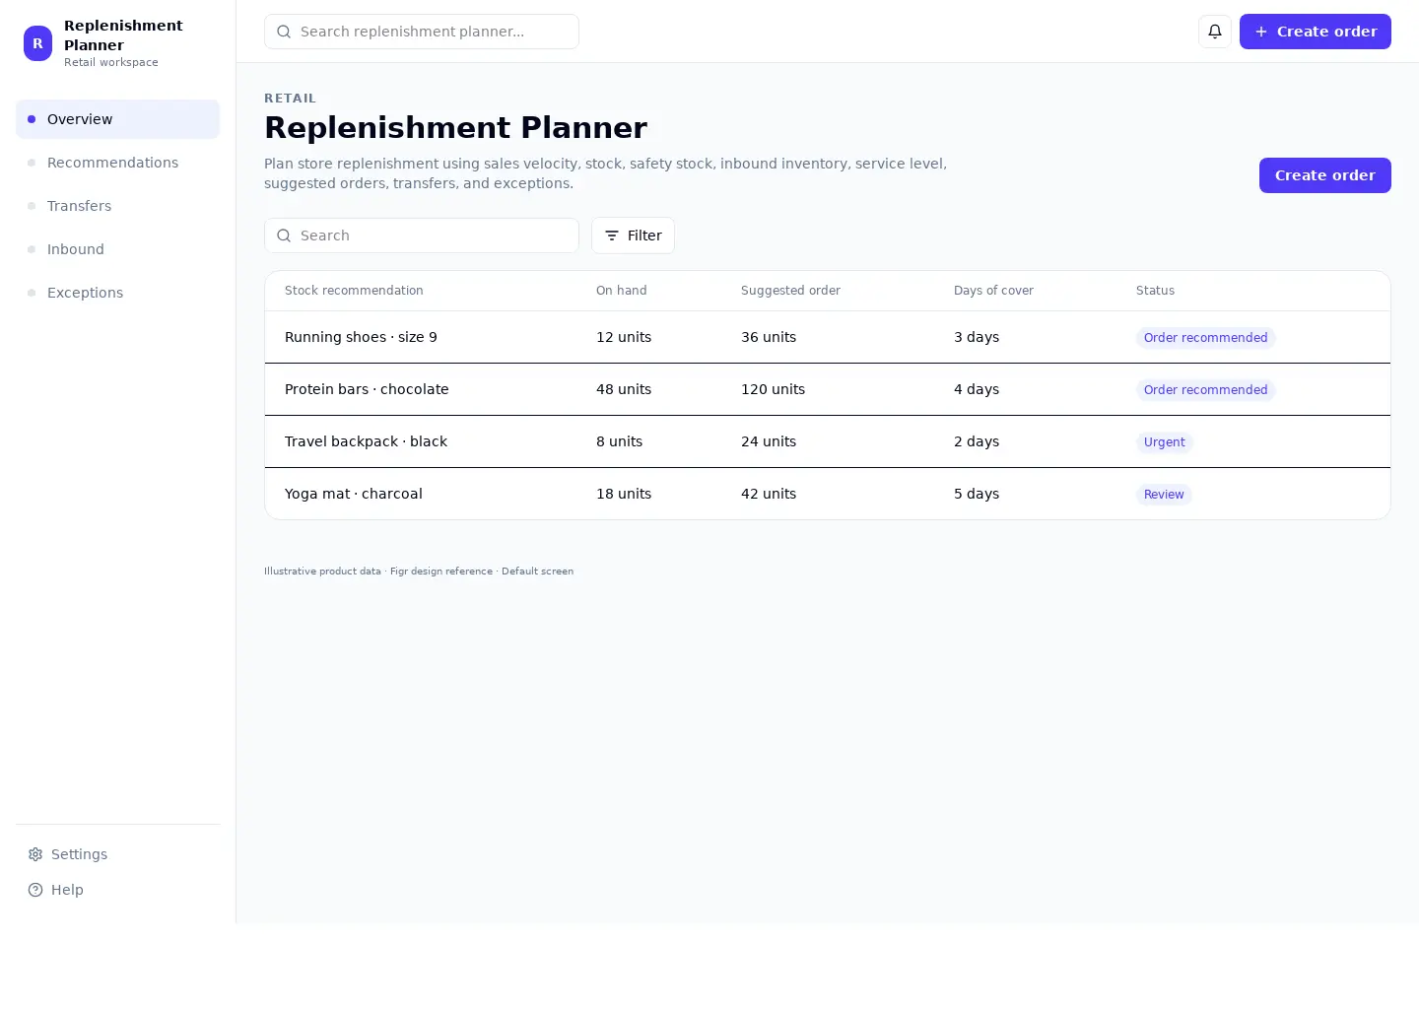Select Travel backpack · black item
This screenshot has height=1009, width=1419.
(x=366, y=441)
